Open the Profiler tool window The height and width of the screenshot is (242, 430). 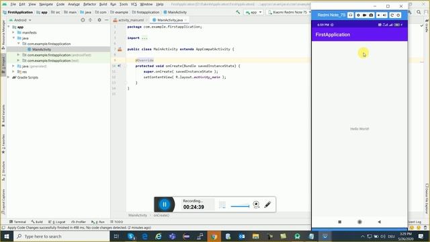pos(79,222)
